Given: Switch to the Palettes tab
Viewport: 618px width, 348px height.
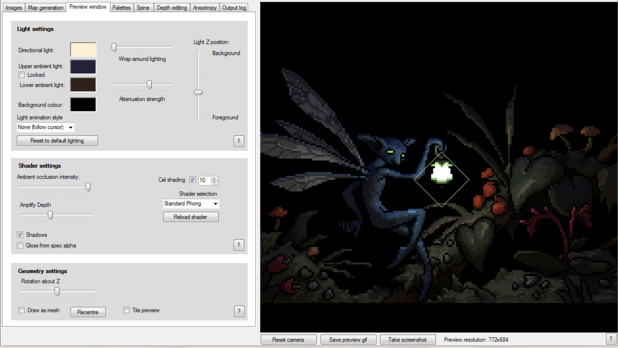Looking at the screenshot, I should pos(121,7).
